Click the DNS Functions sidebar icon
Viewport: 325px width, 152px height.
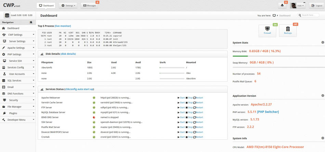point(3,94)
